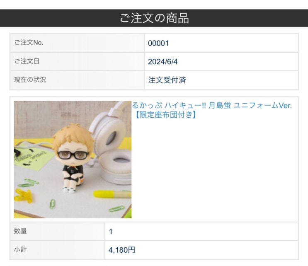The width and height of the screenshot is (308, 266).
Task: Click the quantity value 1
Action: (111, 232)
